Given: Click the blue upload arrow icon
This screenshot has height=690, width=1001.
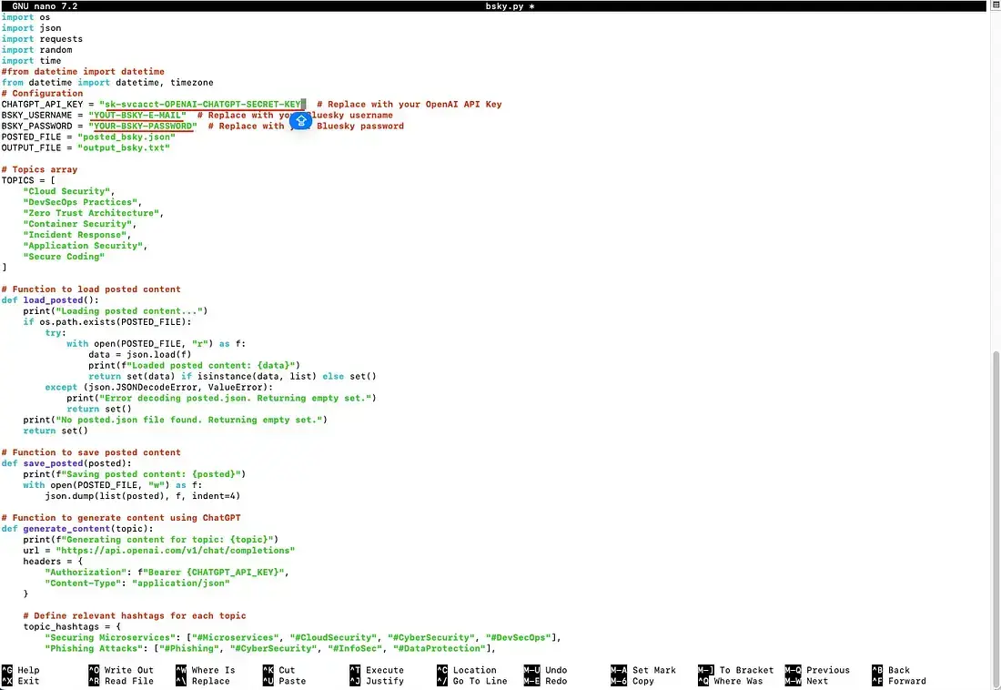Looking at the screenshot, I should tap(300, 120).
